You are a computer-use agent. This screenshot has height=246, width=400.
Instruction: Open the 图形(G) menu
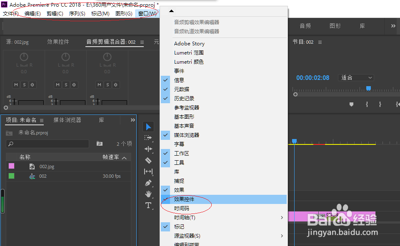pyautogui.click(x=124, y=13)
